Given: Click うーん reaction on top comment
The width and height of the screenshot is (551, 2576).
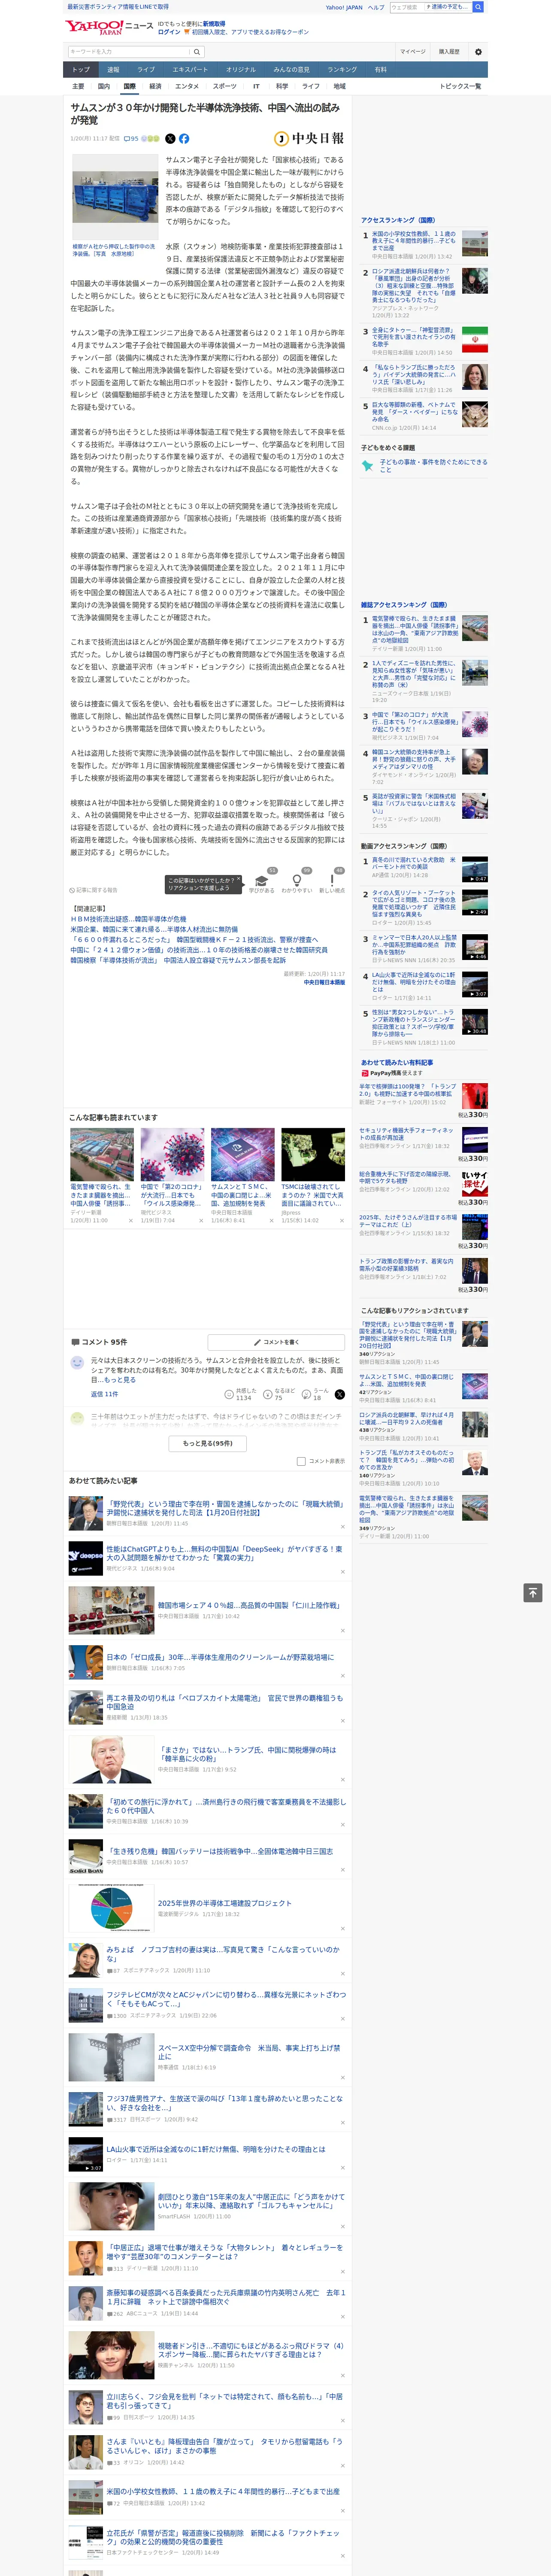Looking at the screenshot, I should point(307,1394).
